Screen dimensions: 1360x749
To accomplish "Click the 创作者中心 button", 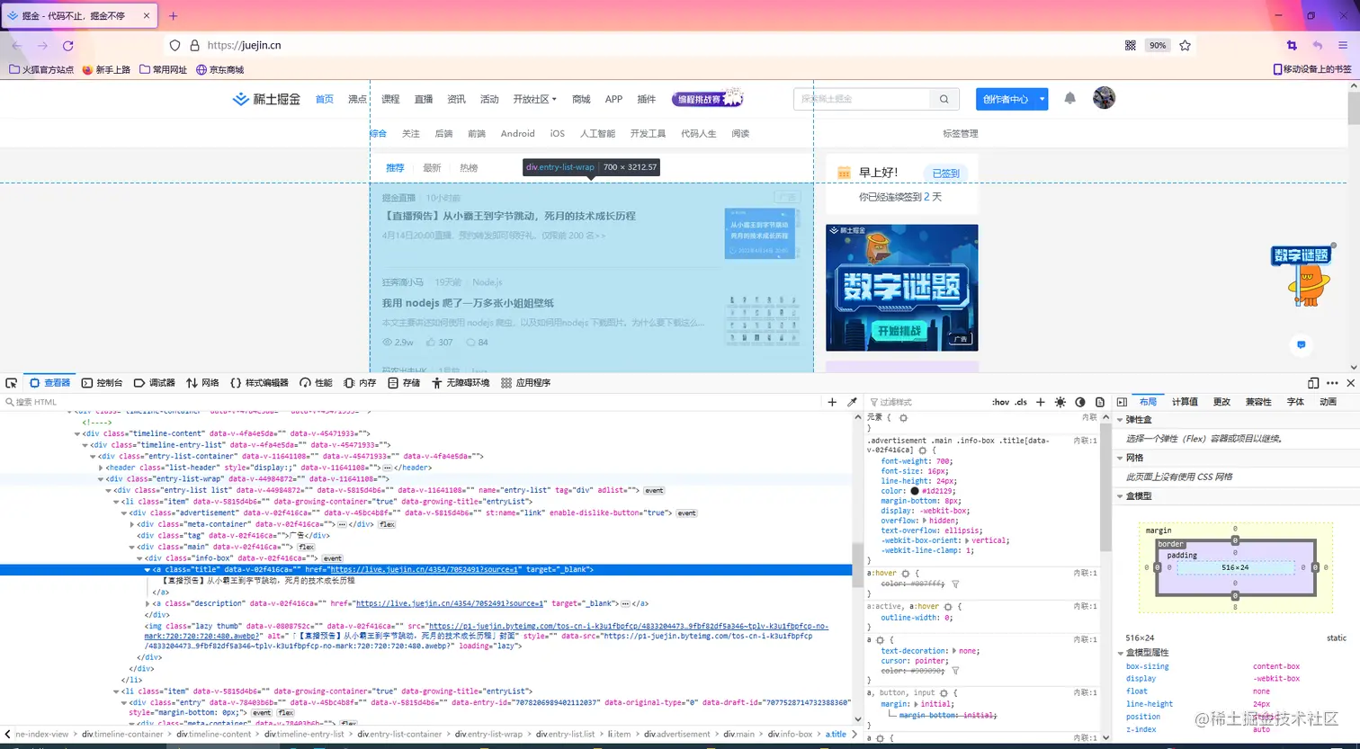I will pyautogui.click(x=1006, y=99).
